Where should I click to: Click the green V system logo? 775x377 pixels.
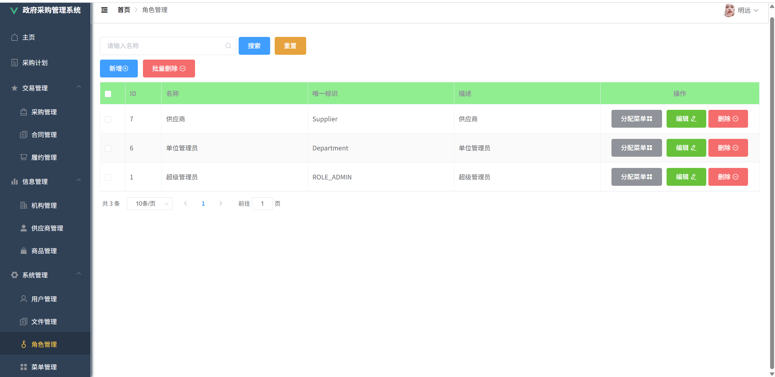(x=14, y=11)
